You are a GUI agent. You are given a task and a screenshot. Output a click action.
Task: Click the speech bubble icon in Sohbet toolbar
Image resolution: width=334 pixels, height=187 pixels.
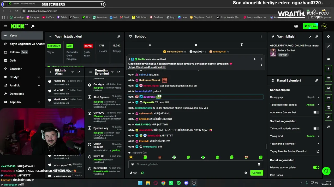coord(196,45)
